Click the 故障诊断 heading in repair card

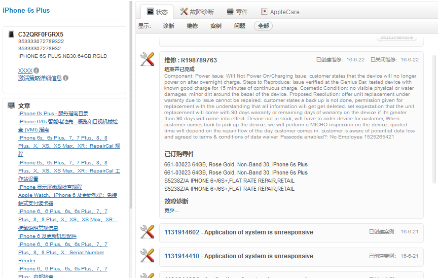176,201
